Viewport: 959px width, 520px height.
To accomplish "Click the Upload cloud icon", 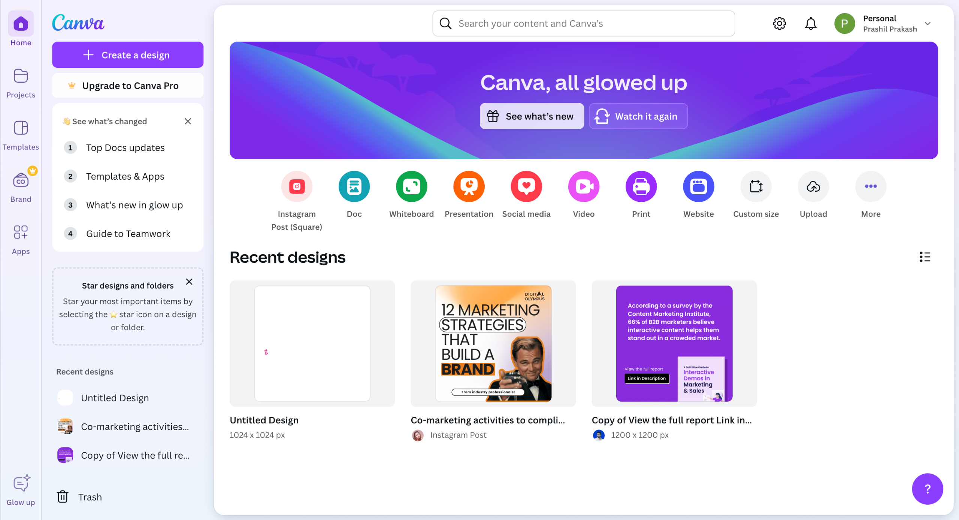I will pyautogui.click(x=813, y=186).
